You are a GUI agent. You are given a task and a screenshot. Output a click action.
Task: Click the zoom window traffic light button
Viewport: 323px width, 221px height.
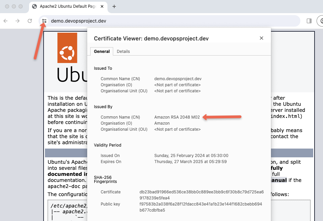click(21, 6)
